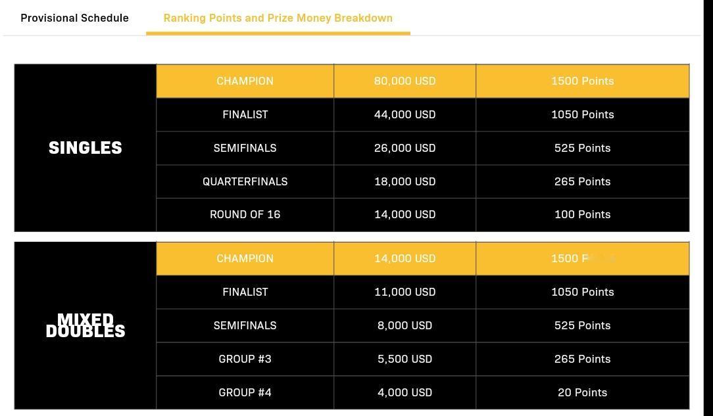The image size is (713, 416).
Task: Click the 44,000 USD finalist prize
Action: click(405, 114)
